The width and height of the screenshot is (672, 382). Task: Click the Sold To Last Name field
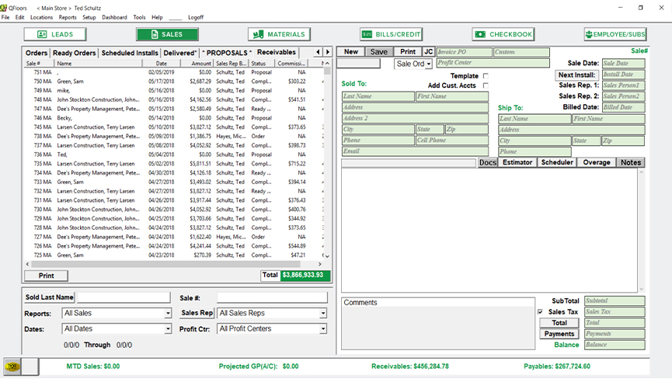pyautogui.click(x=378, y=96)
